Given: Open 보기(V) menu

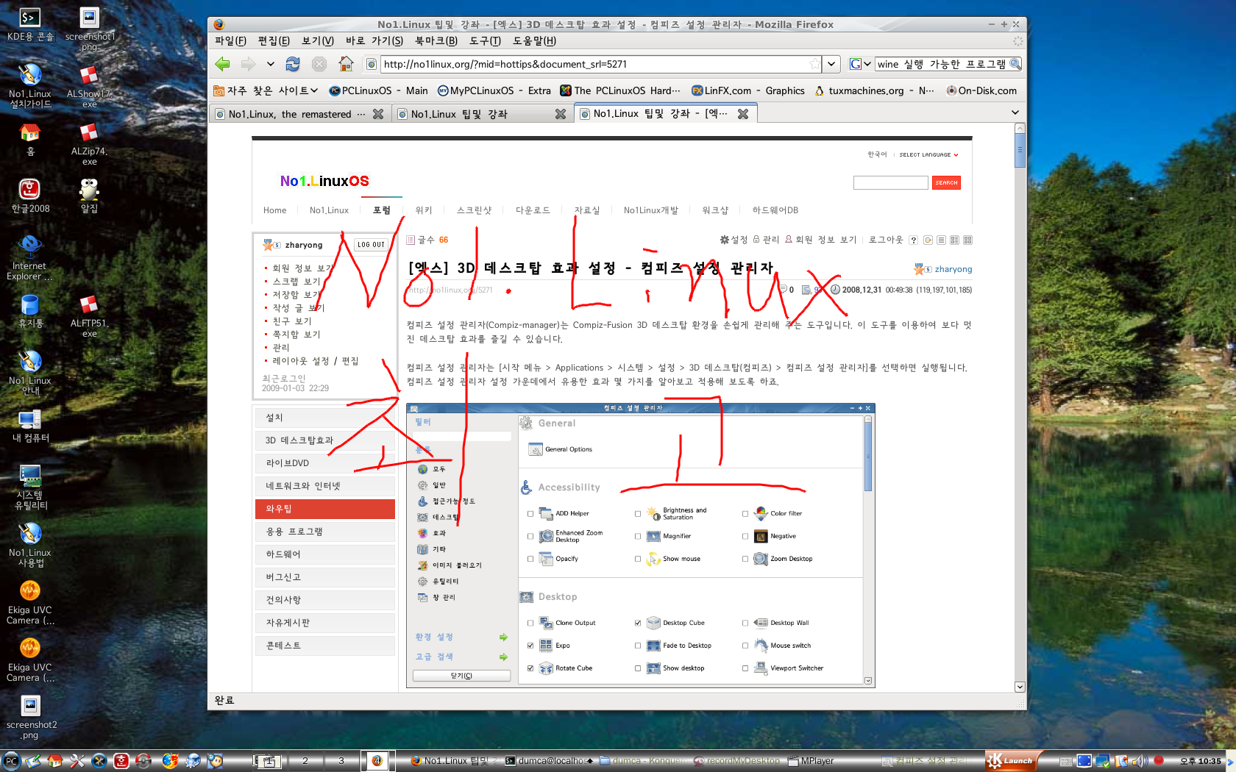Looking at the screenshot, I should [318, 41].
